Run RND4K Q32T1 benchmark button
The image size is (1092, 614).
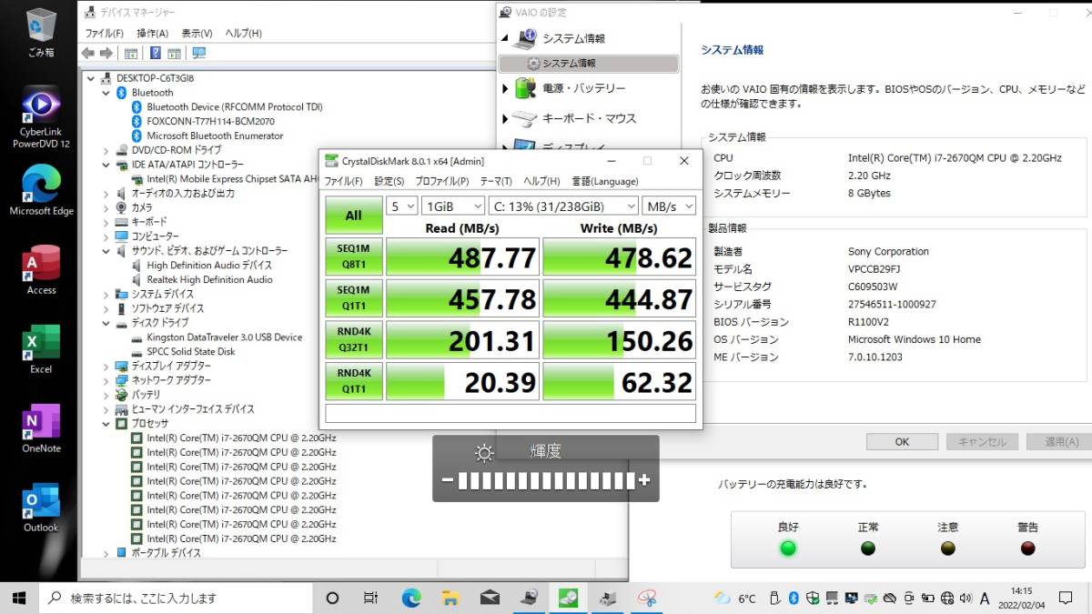pos(353,339)
